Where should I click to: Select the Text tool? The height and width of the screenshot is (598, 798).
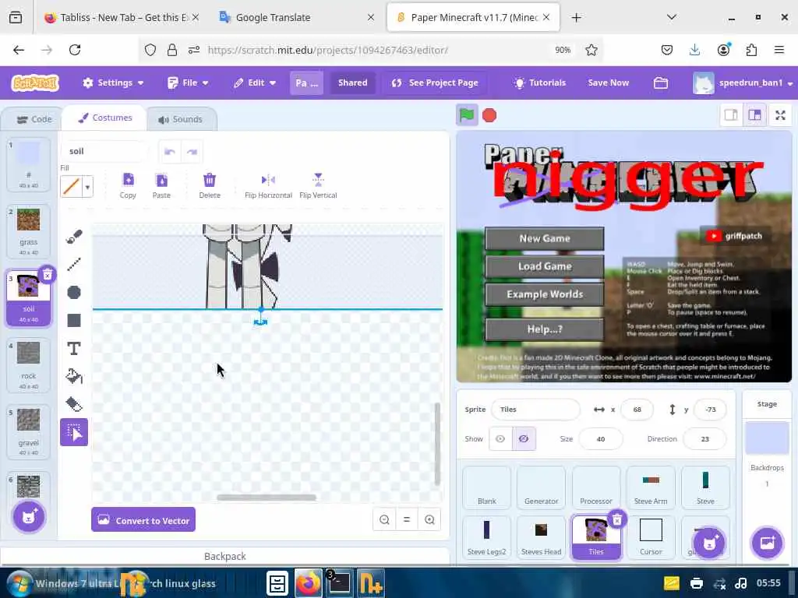(x=74, y=348)
